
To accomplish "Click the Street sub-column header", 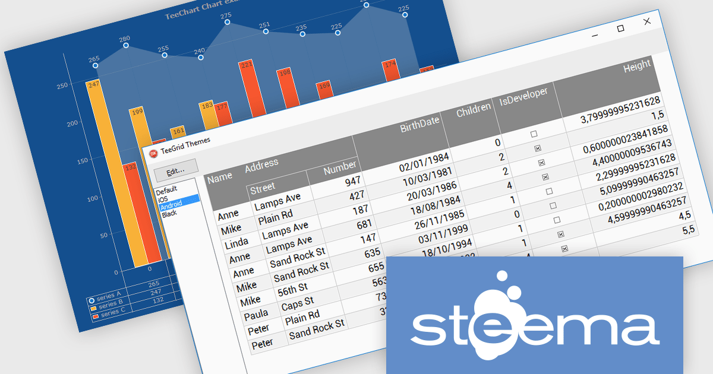I will coord(263,188).
